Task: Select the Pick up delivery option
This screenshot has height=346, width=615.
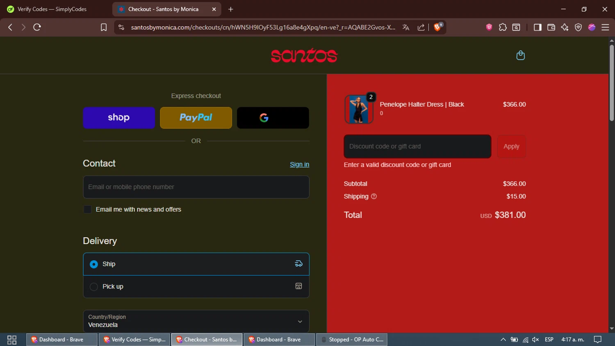Action: [x=196, y=286]
